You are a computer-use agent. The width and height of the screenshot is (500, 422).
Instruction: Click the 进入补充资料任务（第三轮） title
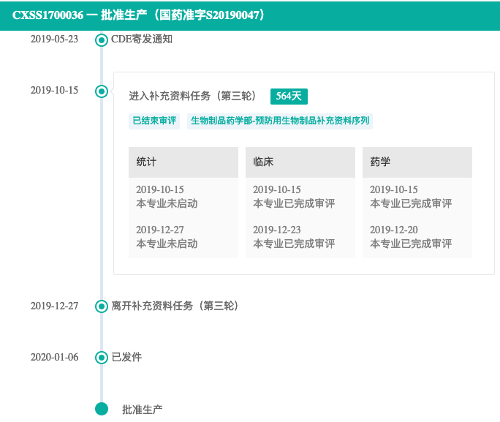[x=192, y=96]
